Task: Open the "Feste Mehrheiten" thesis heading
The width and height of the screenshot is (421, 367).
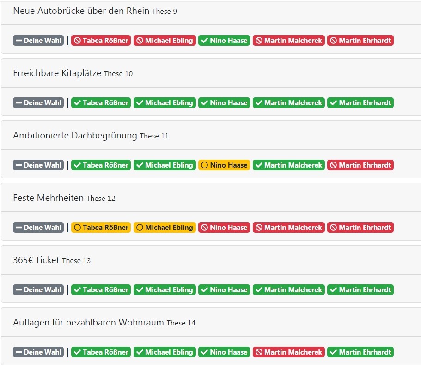Action: click(49, 198)
